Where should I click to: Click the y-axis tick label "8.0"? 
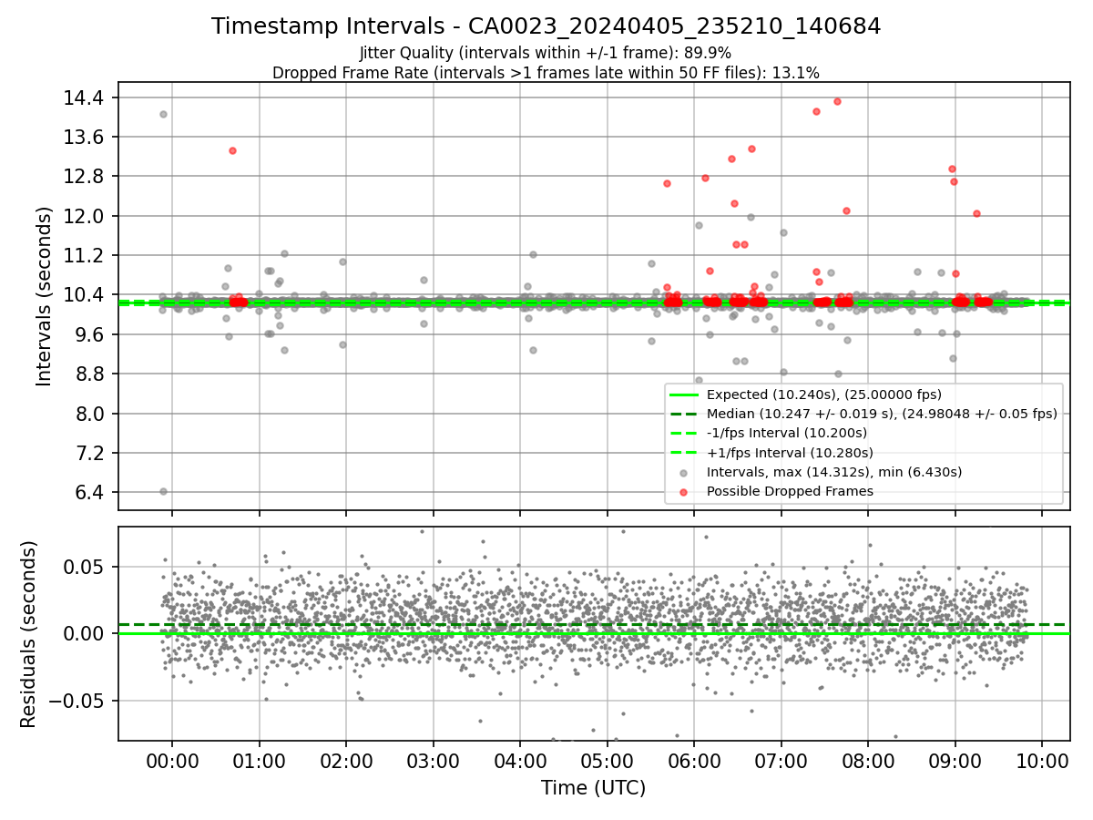(88, 414)
